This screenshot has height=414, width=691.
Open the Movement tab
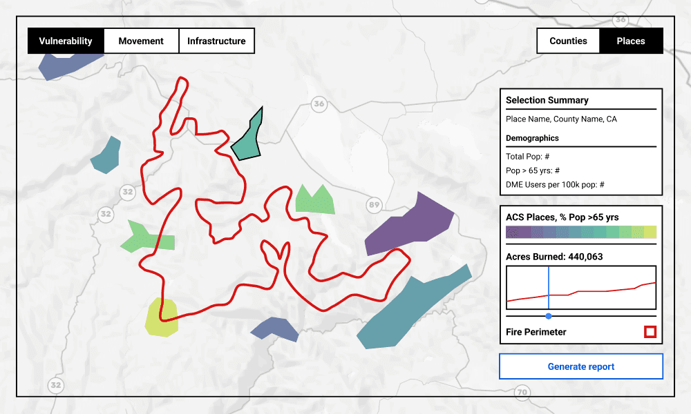[x=141, y=41]
